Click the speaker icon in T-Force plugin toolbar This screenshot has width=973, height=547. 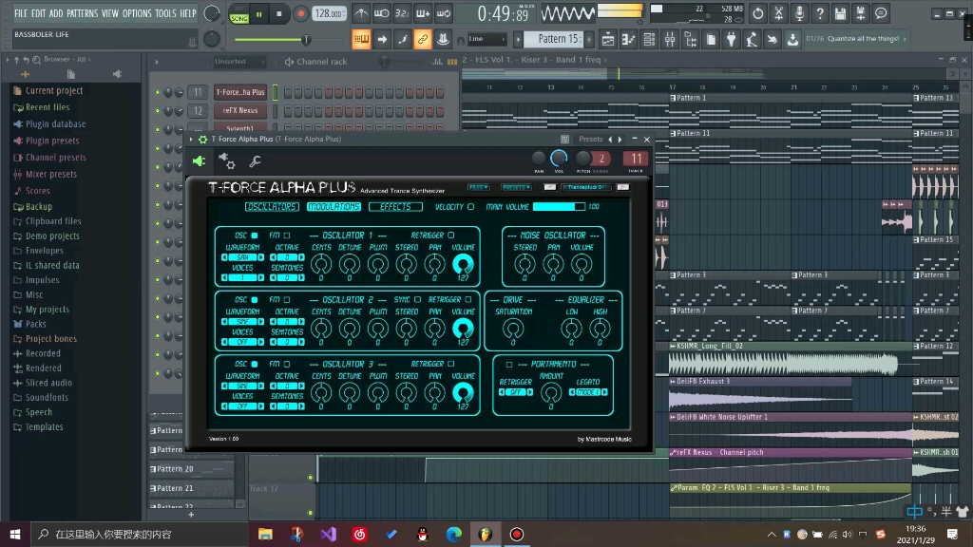pyautogui.click(x=199, y=161)
